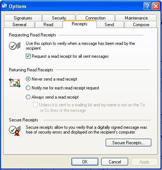Click the returning receipts envelope icon

click(x=15, y=83)
